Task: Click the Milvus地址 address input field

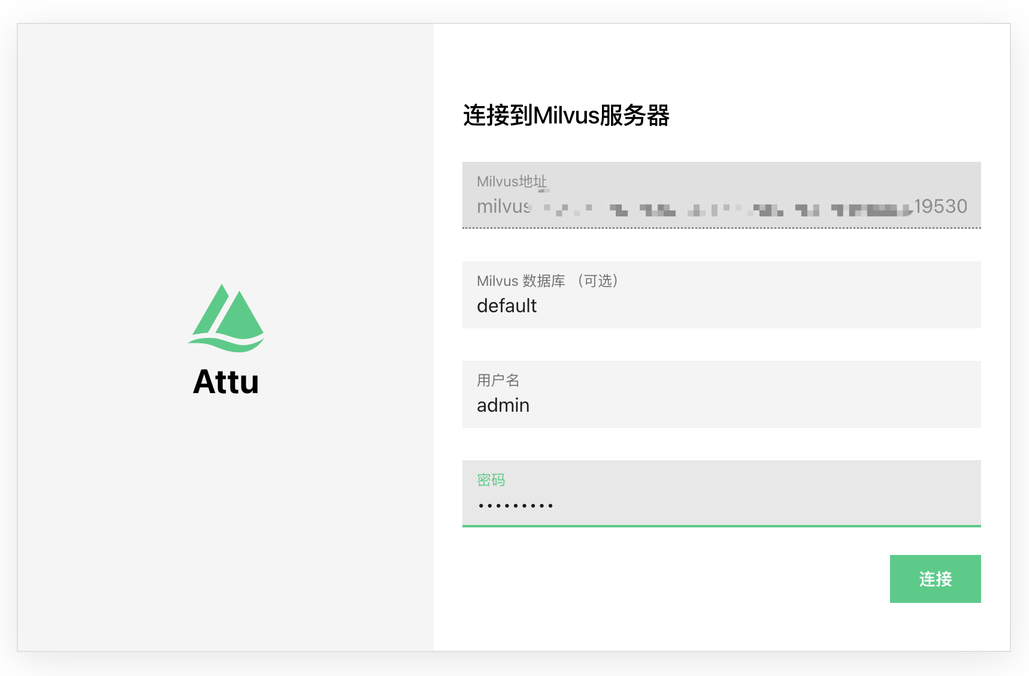Action: coord(721,195)
